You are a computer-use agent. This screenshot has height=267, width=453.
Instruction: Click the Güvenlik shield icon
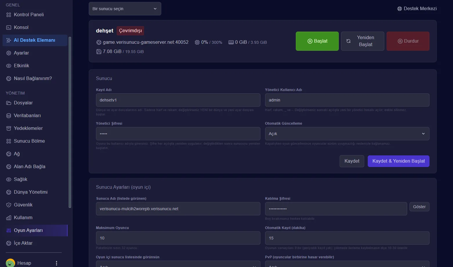tap(9, 205)
